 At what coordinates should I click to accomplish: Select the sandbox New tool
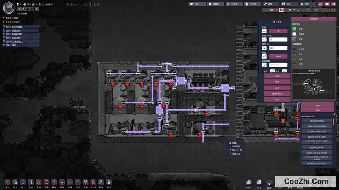click(x=249, y=182)
